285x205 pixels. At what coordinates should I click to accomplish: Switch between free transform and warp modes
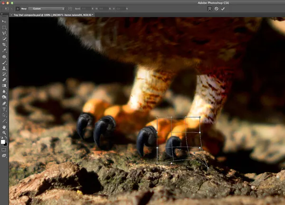(209, 9)
